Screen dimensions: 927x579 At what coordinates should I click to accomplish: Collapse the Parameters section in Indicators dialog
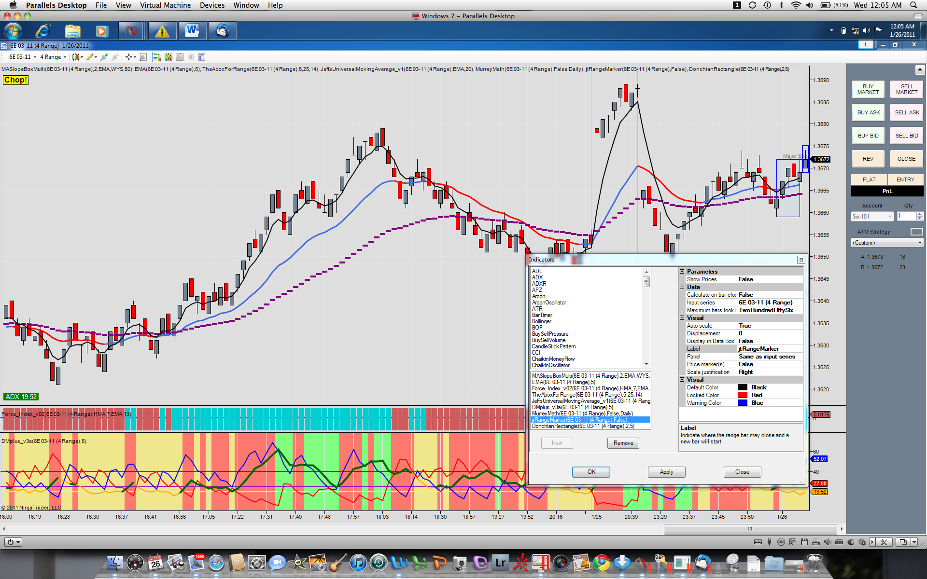pyautogui.click(x=682, y=272)
